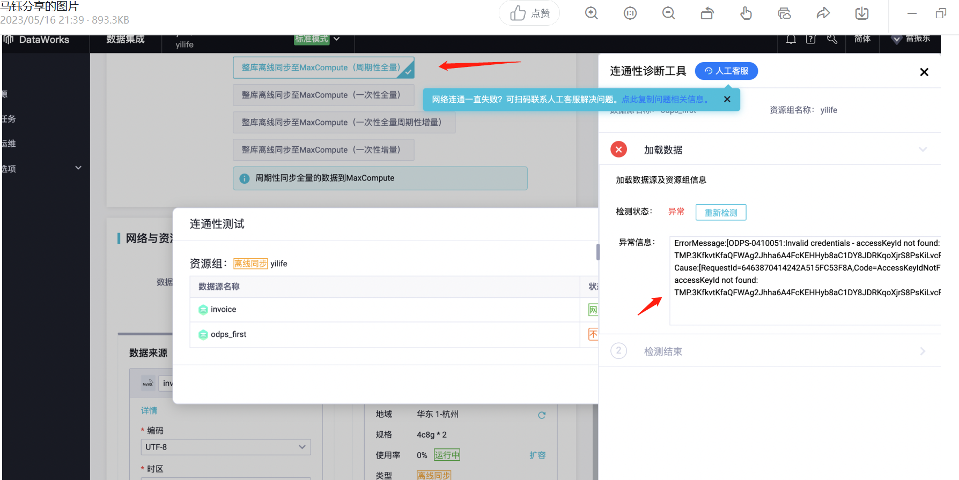This screenshot has width=959, height=480.
Task: Refresh the resource group info
Action: click(542, 415)
